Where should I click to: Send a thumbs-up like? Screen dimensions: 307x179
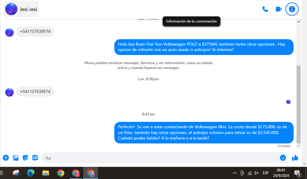click(x=295, y=158)
